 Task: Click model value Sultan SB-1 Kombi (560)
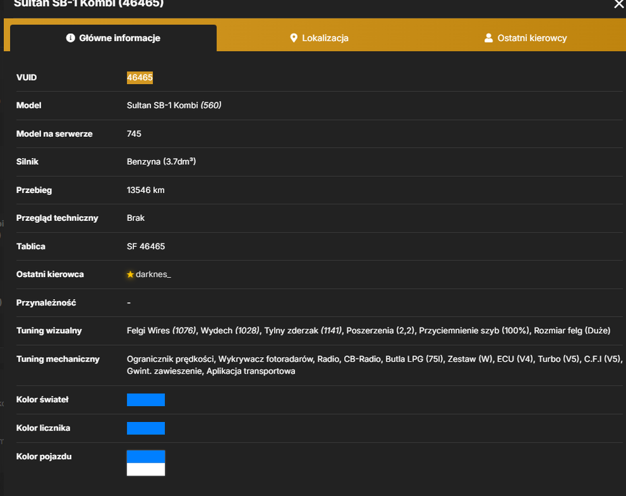point(174,106)
